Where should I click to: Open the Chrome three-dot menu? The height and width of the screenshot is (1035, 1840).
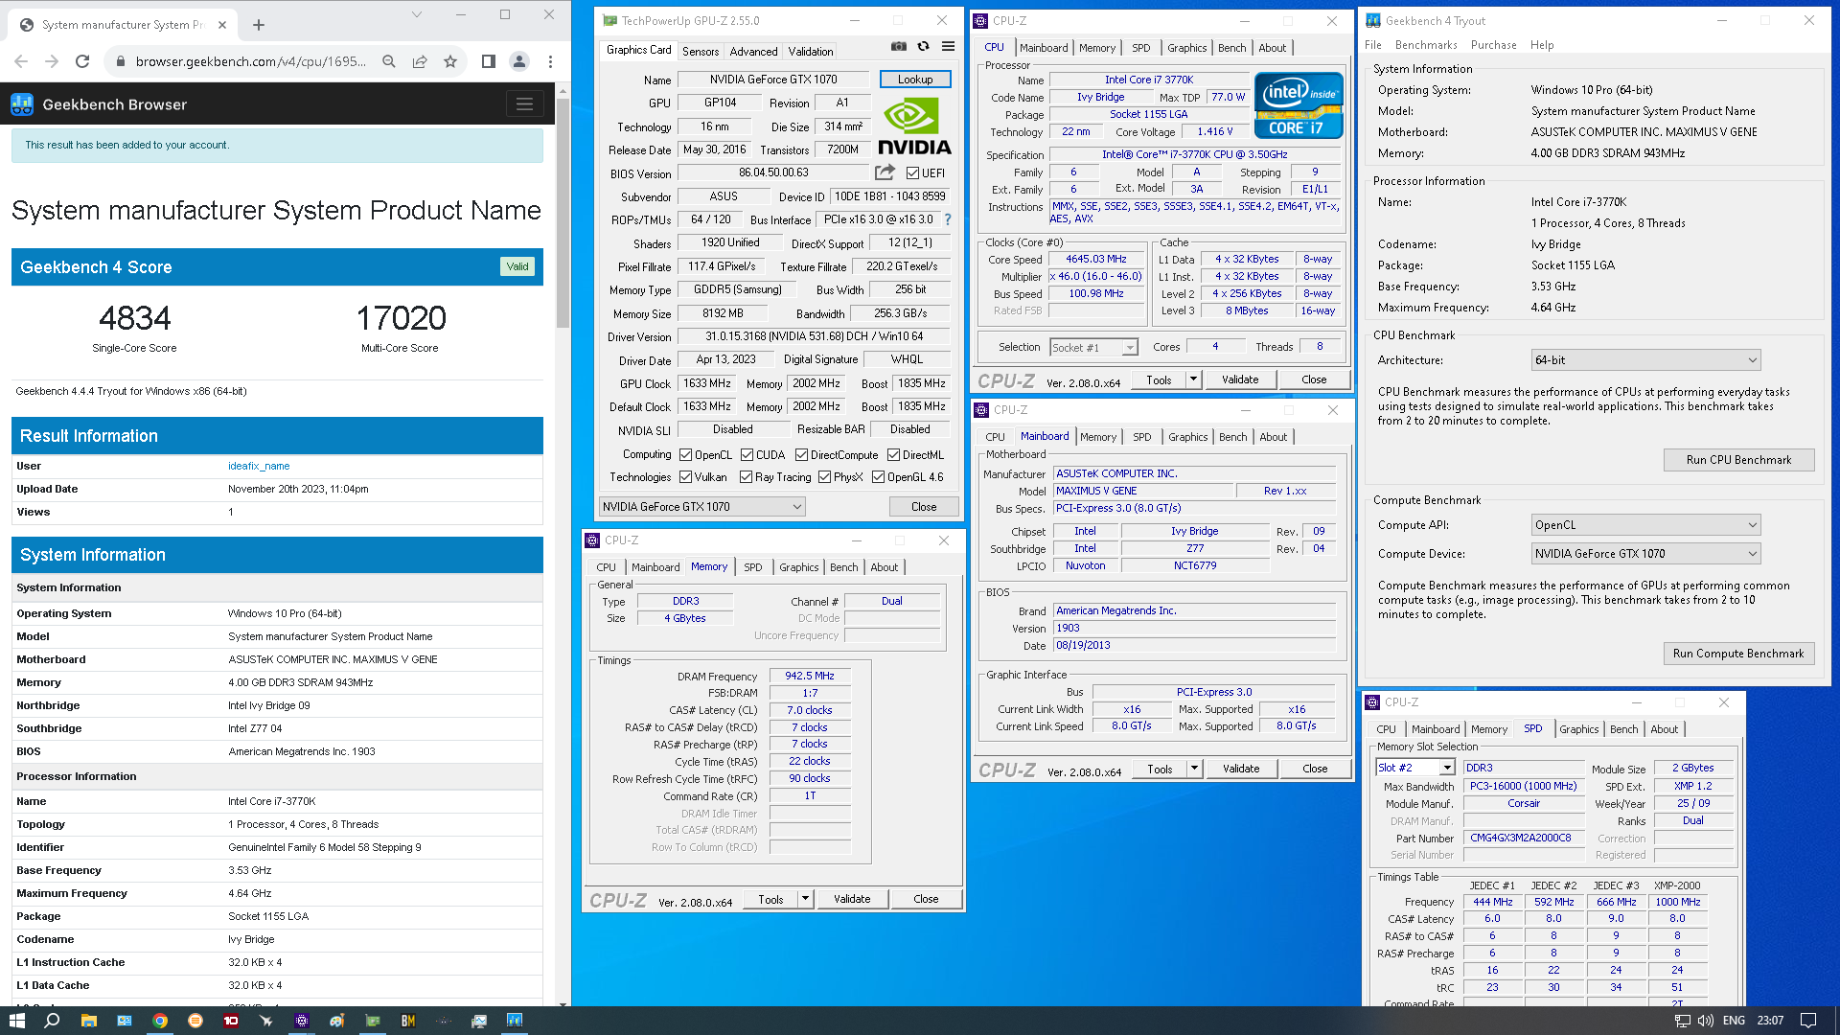coord(550,61)
